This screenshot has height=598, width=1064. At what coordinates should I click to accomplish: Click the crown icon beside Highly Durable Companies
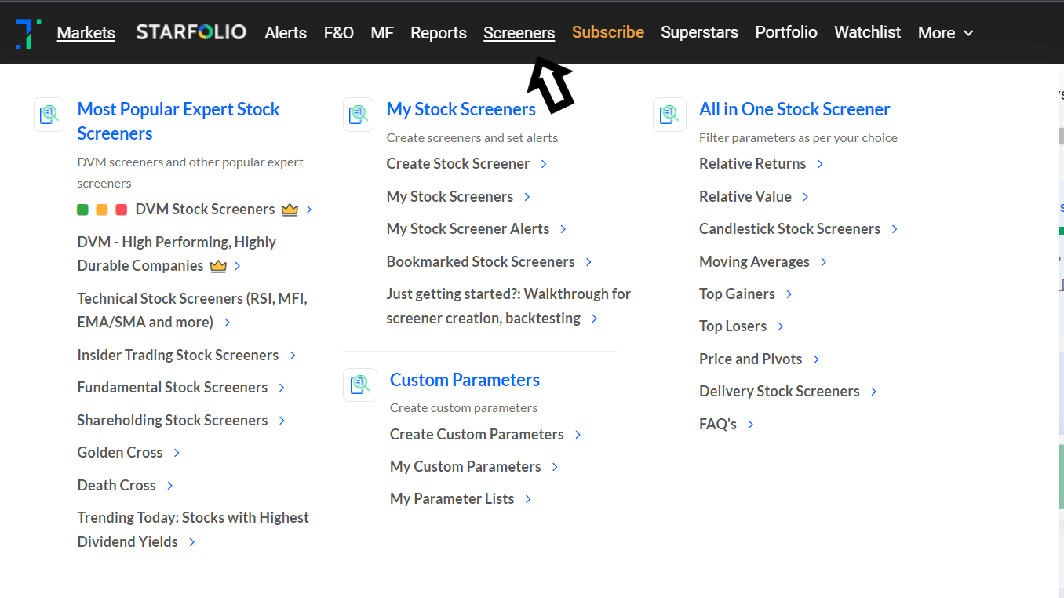tap(218, 266)
